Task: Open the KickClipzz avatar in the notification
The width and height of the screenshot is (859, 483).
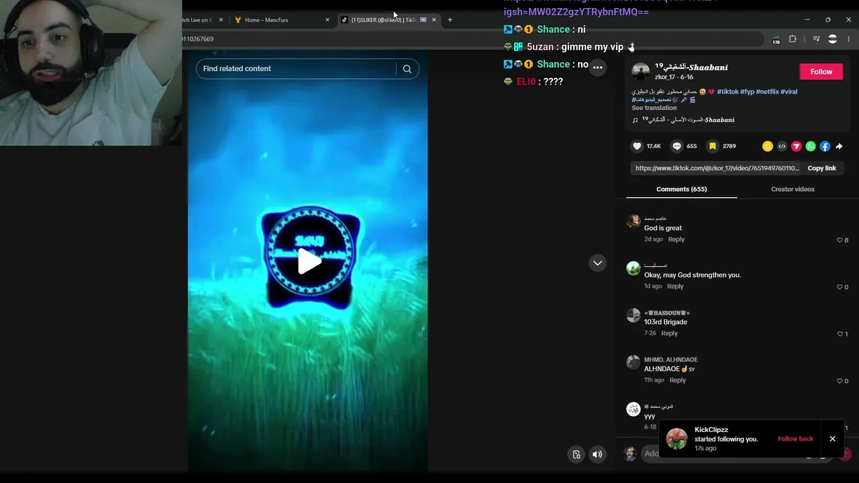Action: pyautogui.click(x=676, y=439)
